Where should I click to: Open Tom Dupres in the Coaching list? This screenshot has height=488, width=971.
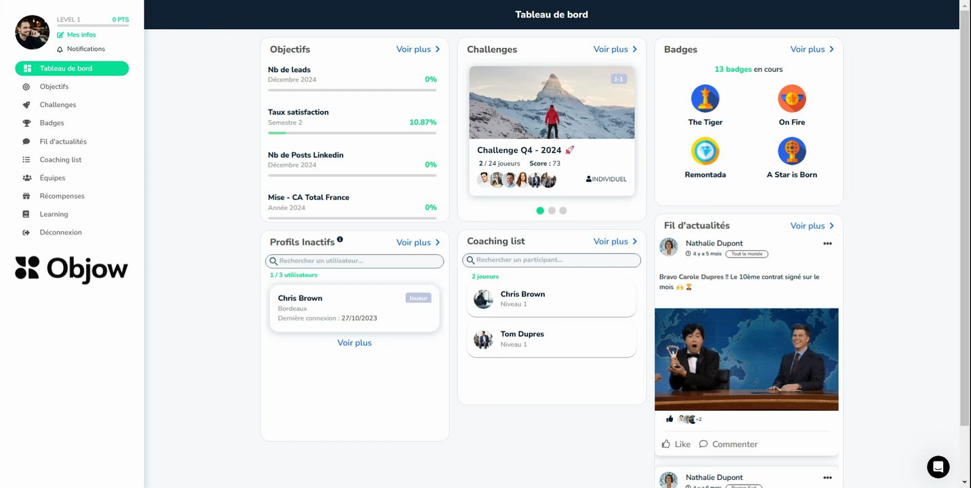point(552,339)
